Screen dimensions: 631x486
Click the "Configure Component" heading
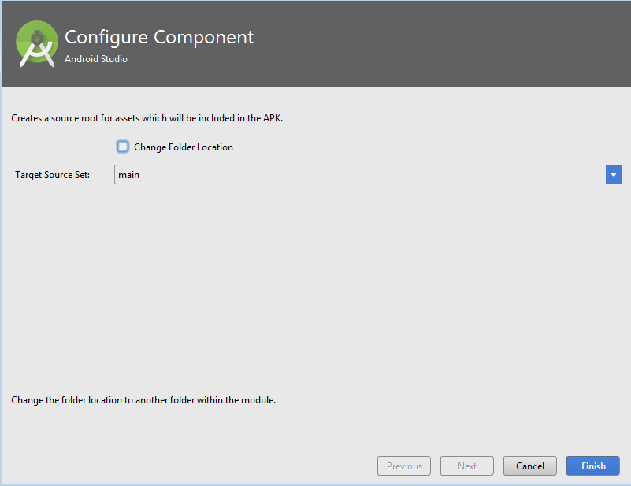(159, 37)
